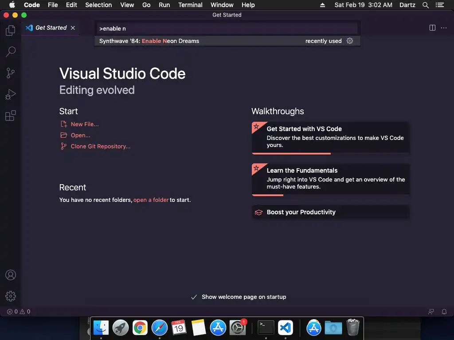
Task: Open the Search view in activity bar
Action: (x=11, y=52)
